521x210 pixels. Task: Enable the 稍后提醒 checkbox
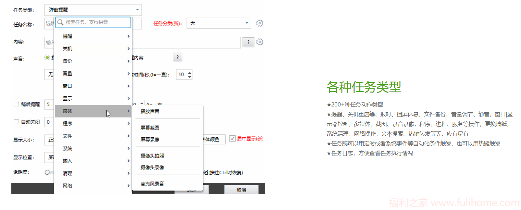[16, 104]
